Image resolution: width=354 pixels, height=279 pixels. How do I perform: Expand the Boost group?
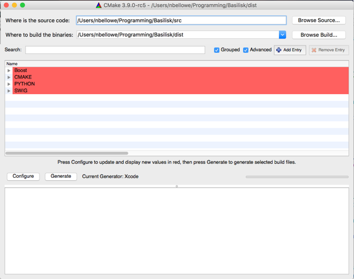click(9, 70)
